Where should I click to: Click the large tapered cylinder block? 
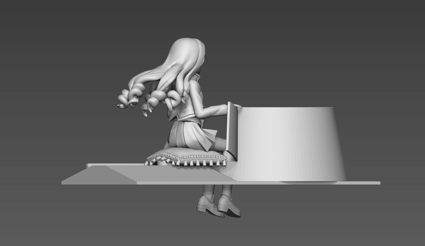(x=289, y=144)
